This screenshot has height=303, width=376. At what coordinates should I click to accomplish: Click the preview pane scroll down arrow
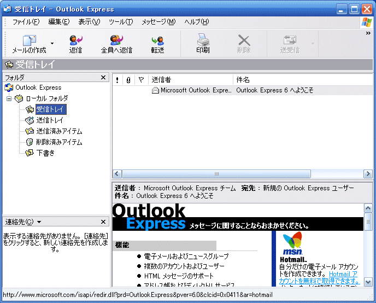click(x=368, y=282)
